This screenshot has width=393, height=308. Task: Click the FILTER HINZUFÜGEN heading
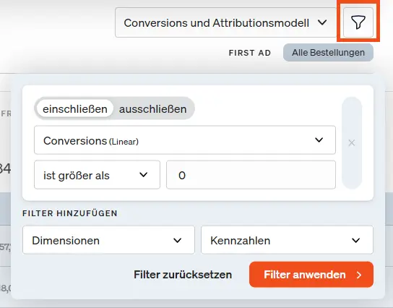(x=70, y=213)
